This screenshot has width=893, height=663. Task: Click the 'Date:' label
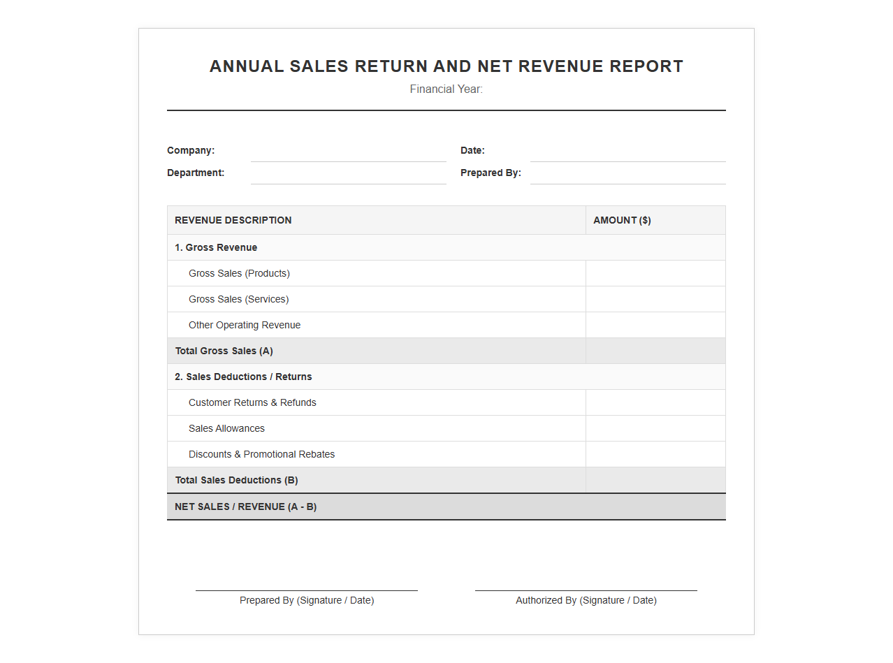(x=472, y=150)
